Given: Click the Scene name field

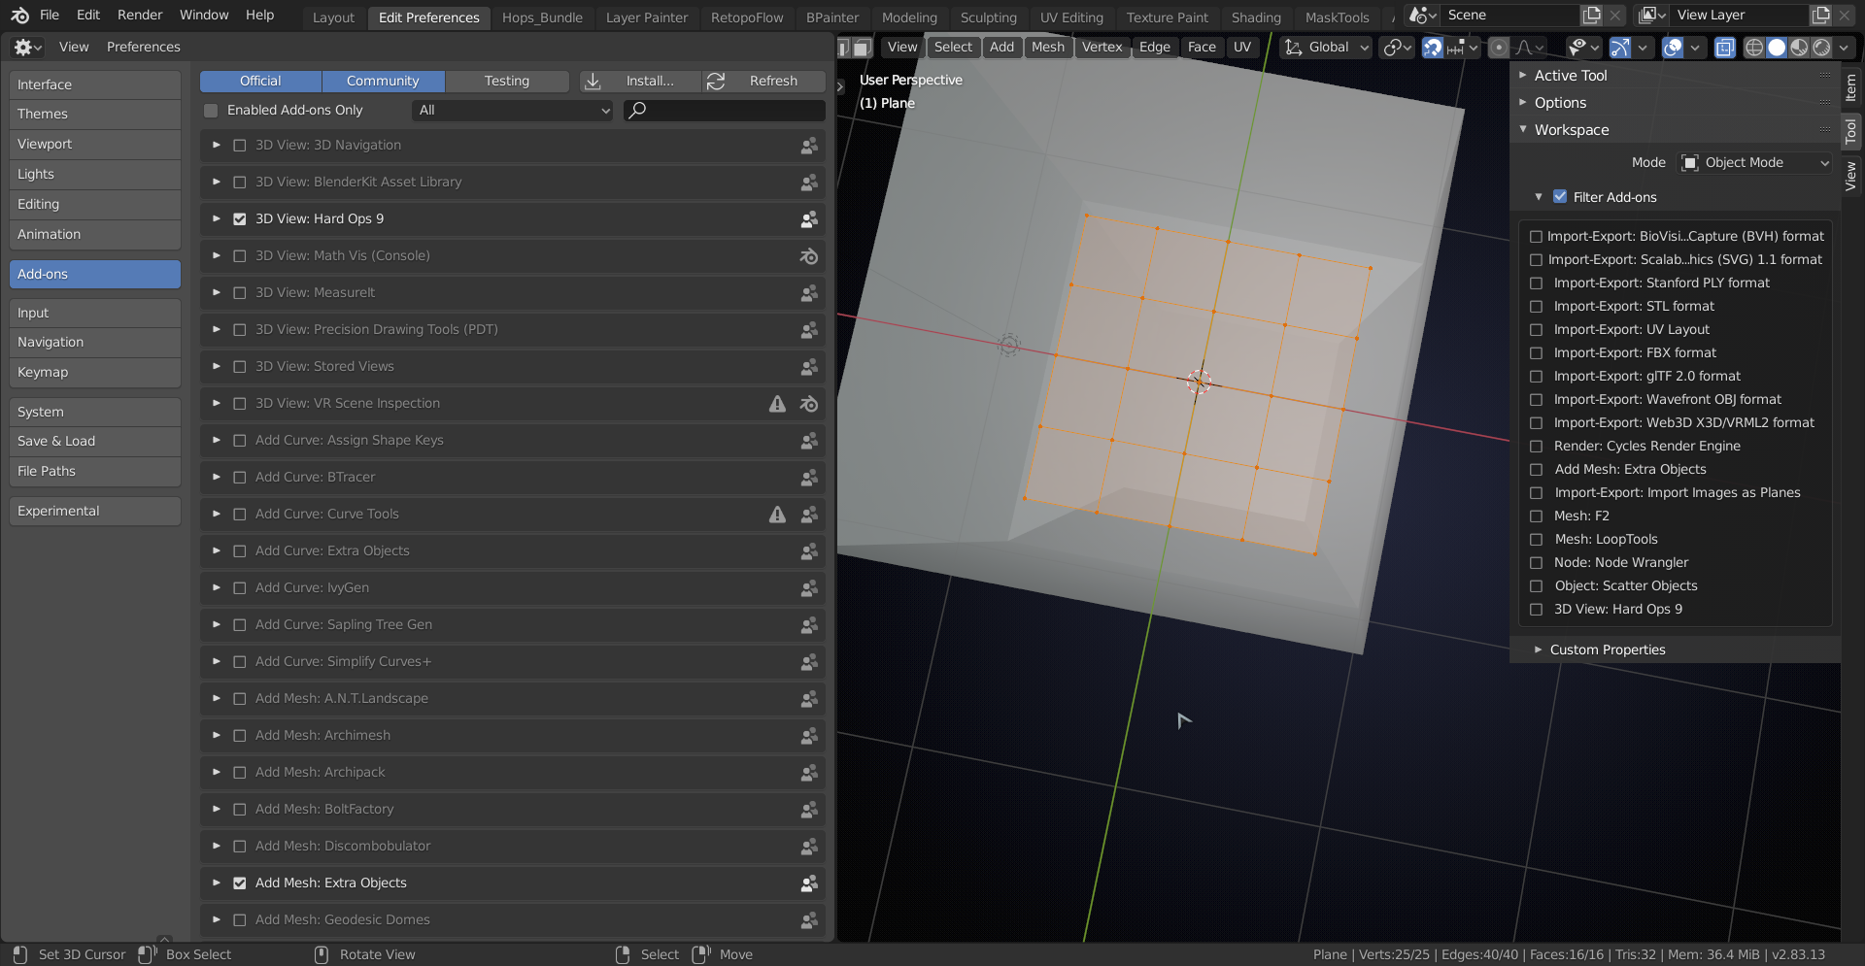Looking at the screenshot, I should [1510, 16].
